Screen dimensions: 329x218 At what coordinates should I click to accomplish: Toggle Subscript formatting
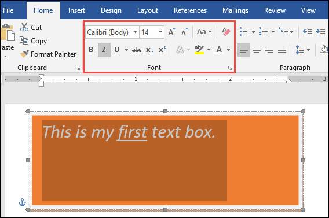point(149,50)
